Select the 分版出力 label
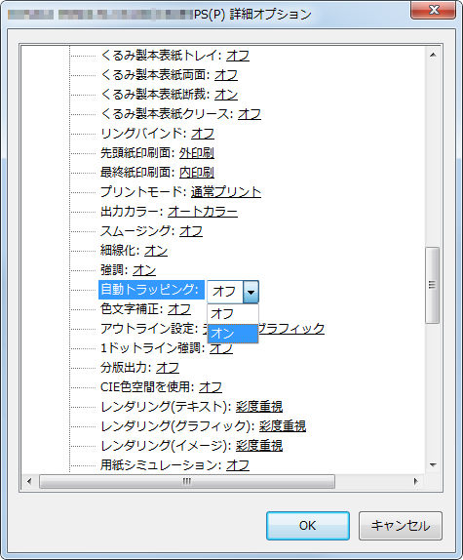Screen dimensions: 463x560 pyautogui.click(x=126, y=368)
